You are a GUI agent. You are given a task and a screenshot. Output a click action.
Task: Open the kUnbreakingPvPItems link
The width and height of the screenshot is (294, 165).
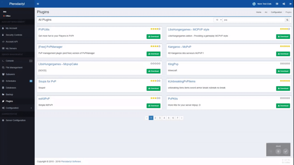pyautogui.click(x=182, y=81)
